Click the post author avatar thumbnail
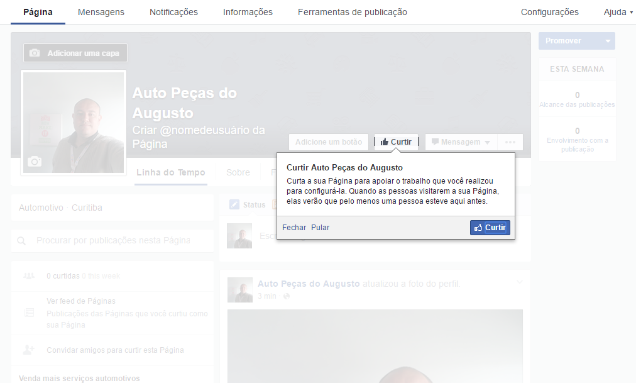 pos(239,290)
